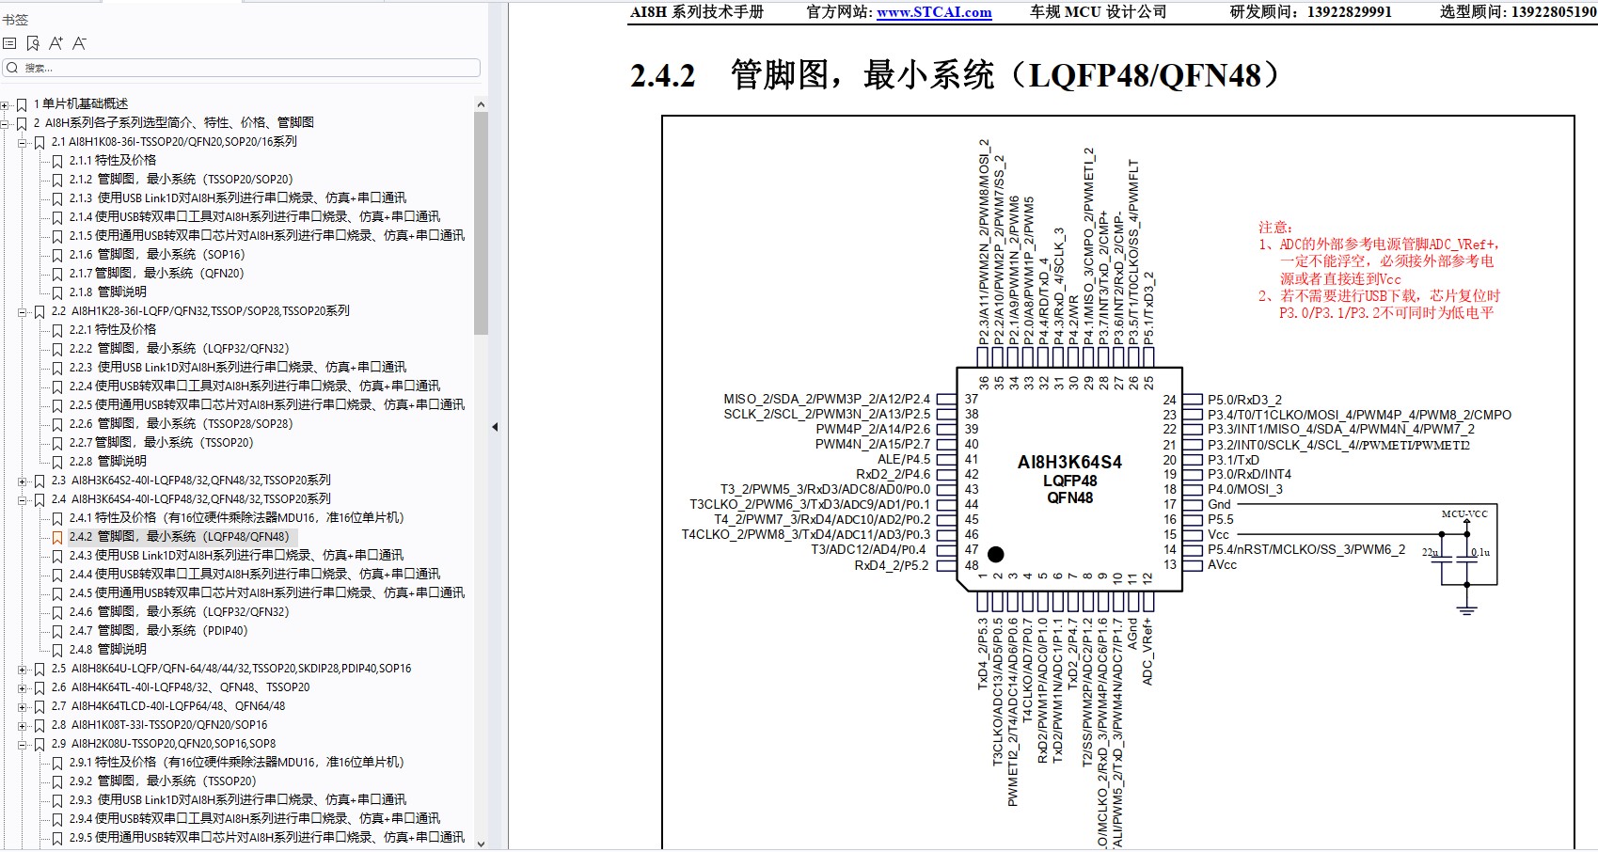1598x852 pixels.
Task: Click bookmark icon beside 2.4.2 entry
Action: (57, 537)
